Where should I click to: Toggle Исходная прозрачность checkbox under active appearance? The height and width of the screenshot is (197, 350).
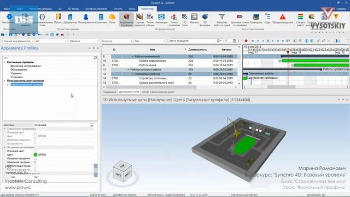35,158
